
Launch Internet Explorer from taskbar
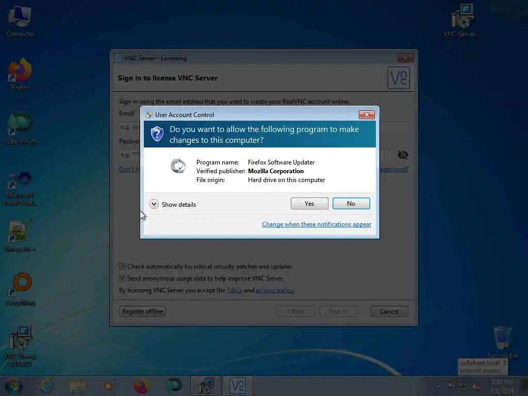pos(46,386)
